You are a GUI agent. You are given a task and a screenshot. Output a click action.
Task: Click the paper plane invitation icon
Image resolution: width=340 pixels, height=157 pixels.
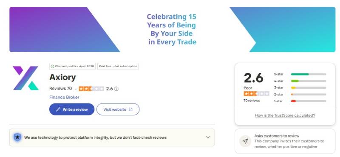pyautogui.click(x=245, y=141)
